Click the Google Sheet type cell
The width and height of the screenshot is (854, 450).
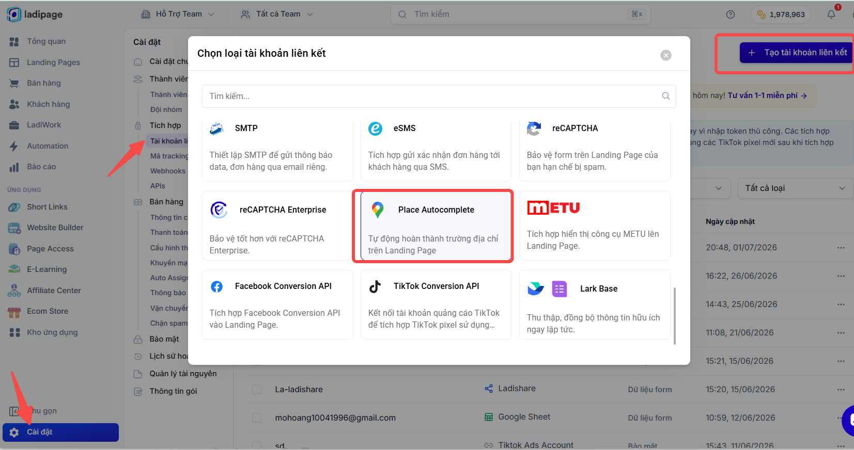click(517, 417)
